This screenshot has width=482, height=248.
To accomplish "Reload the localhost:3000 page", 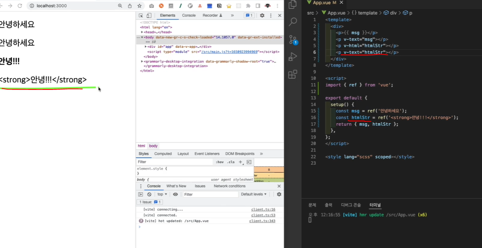I will click(x=20, y=6).
